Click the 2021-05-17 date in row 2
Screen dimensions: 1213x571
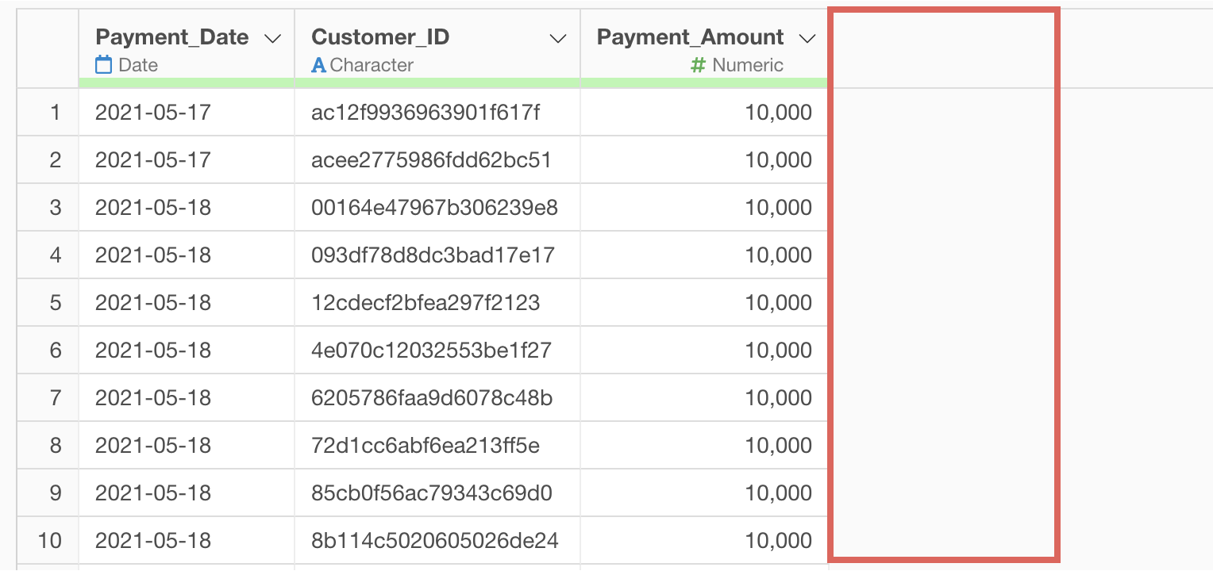153,160
